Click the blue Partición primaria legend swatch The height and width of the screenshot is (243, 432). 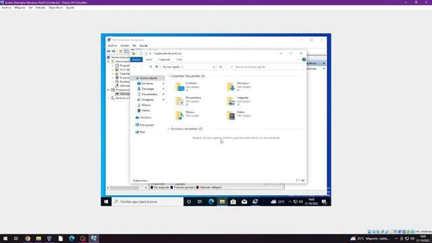point(171,188)
